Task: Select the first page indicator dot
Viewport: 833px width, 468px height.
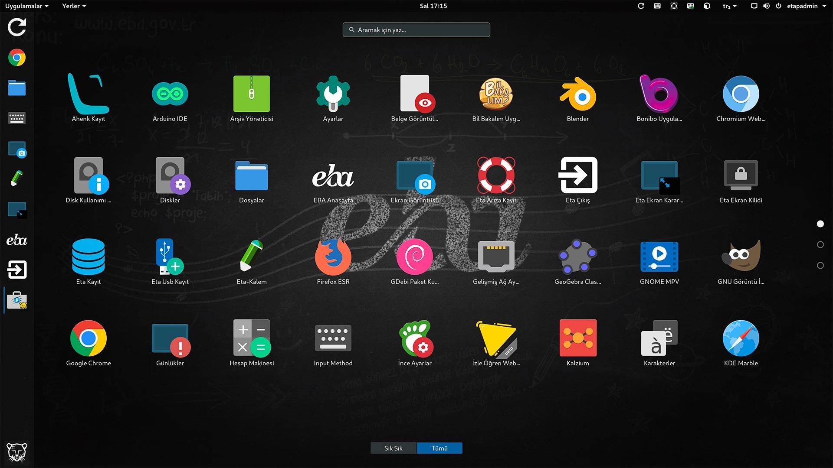Action: pos(820,224)
